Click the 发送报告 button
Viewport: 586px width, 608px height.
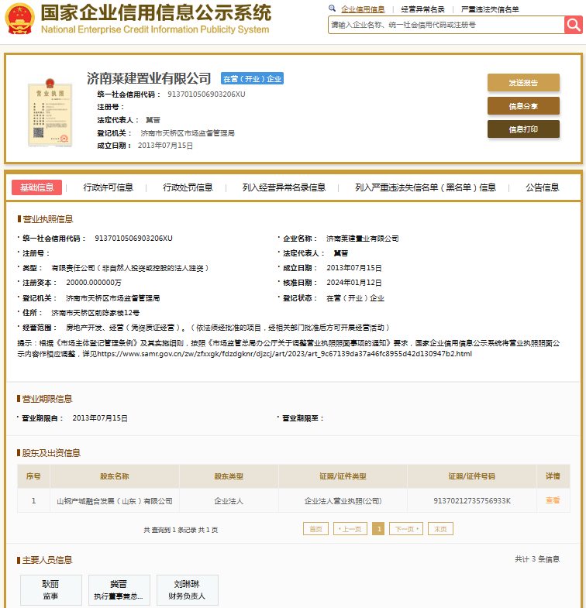523,83
